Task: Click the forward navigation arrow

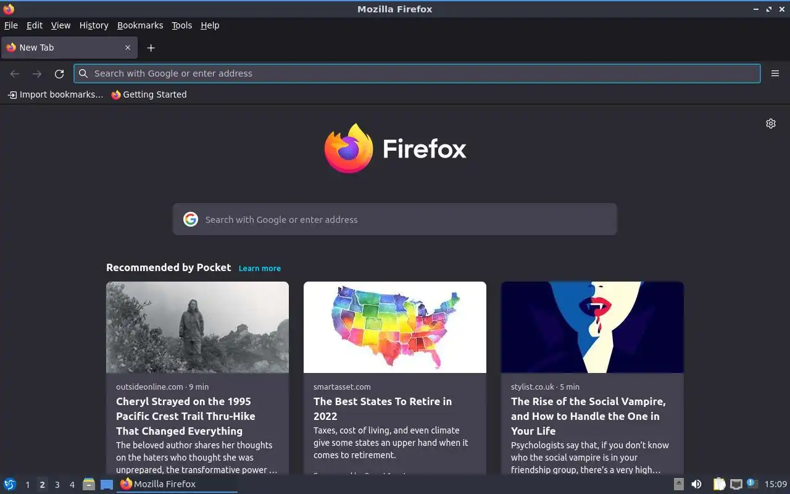Action: (x=37, y=73)
